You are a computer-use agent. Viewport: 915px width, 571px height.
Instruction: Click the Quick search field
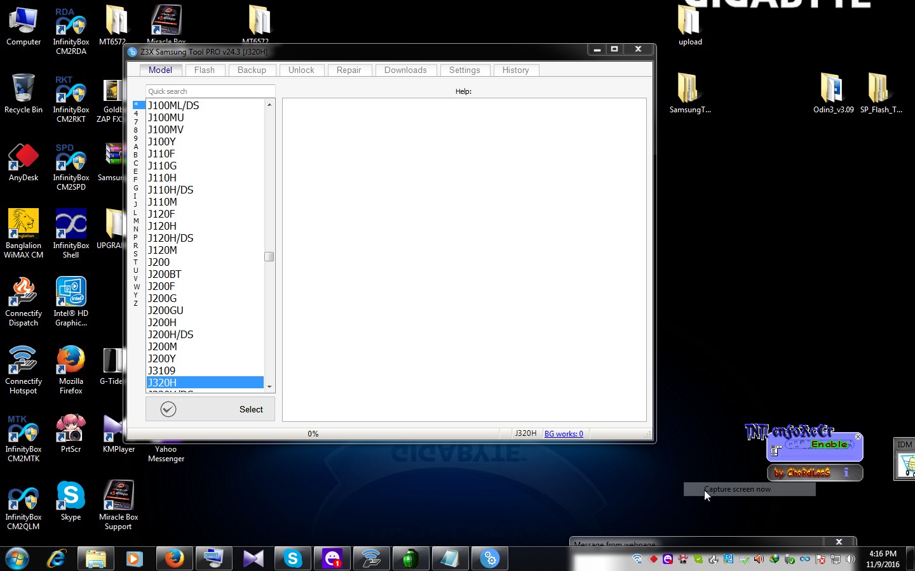[x=210, y=91]
